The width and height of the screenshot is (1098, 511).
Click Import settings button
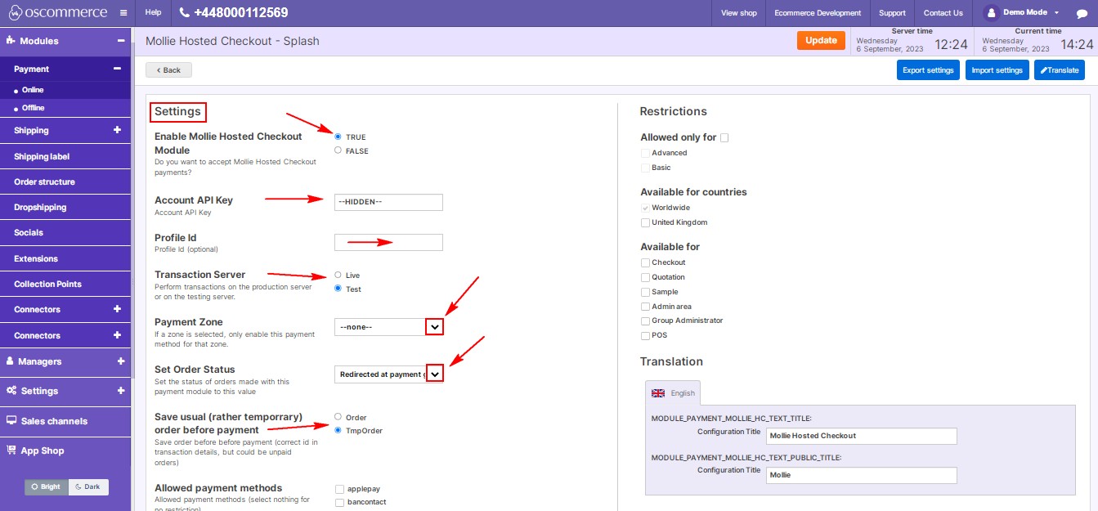997,70
